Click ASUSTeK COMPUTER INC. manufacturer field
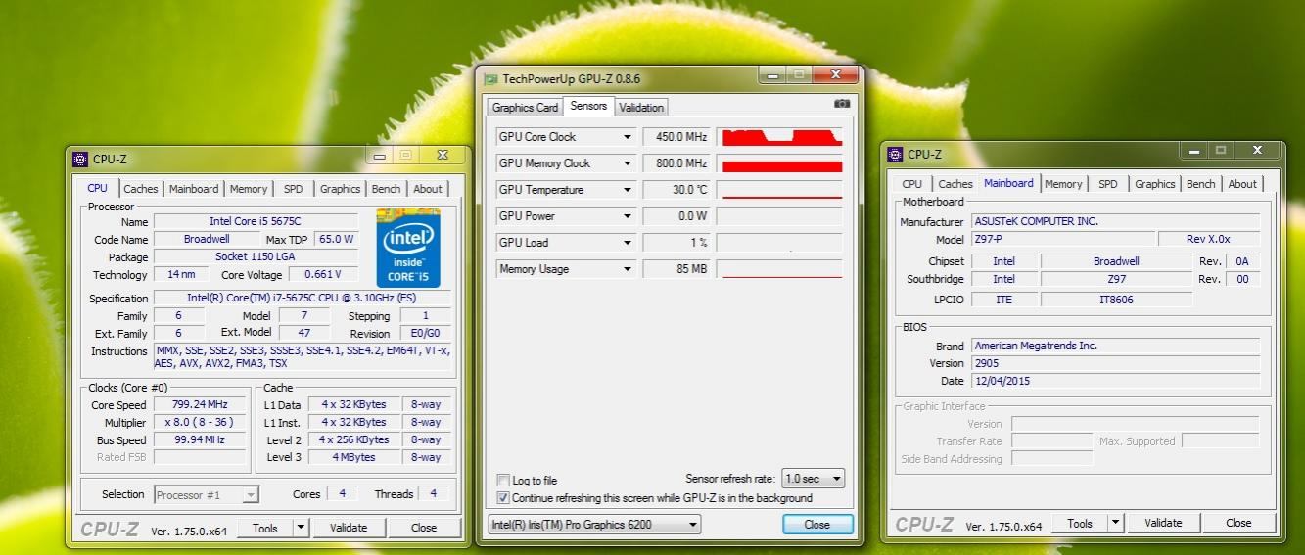 coord(1114,221)
